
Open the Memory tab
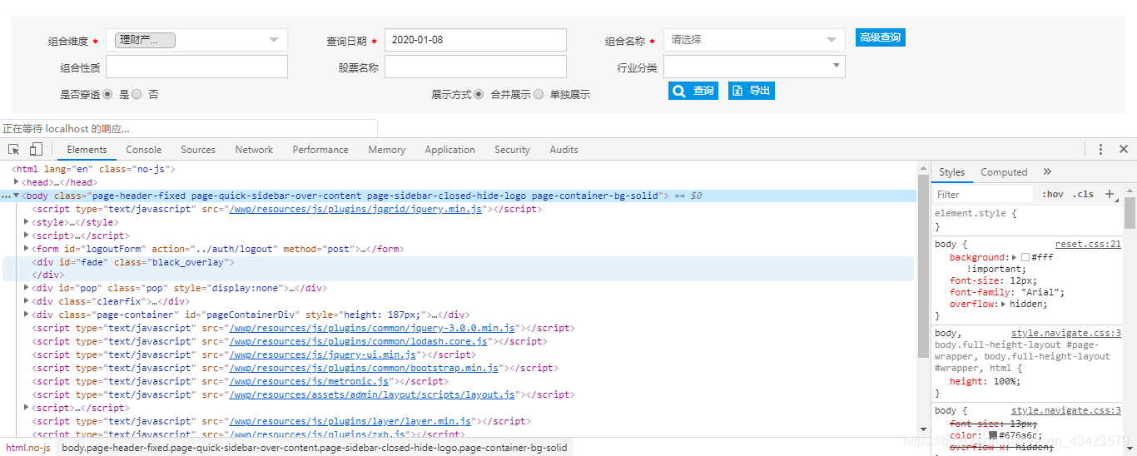[x=387, y=150]
